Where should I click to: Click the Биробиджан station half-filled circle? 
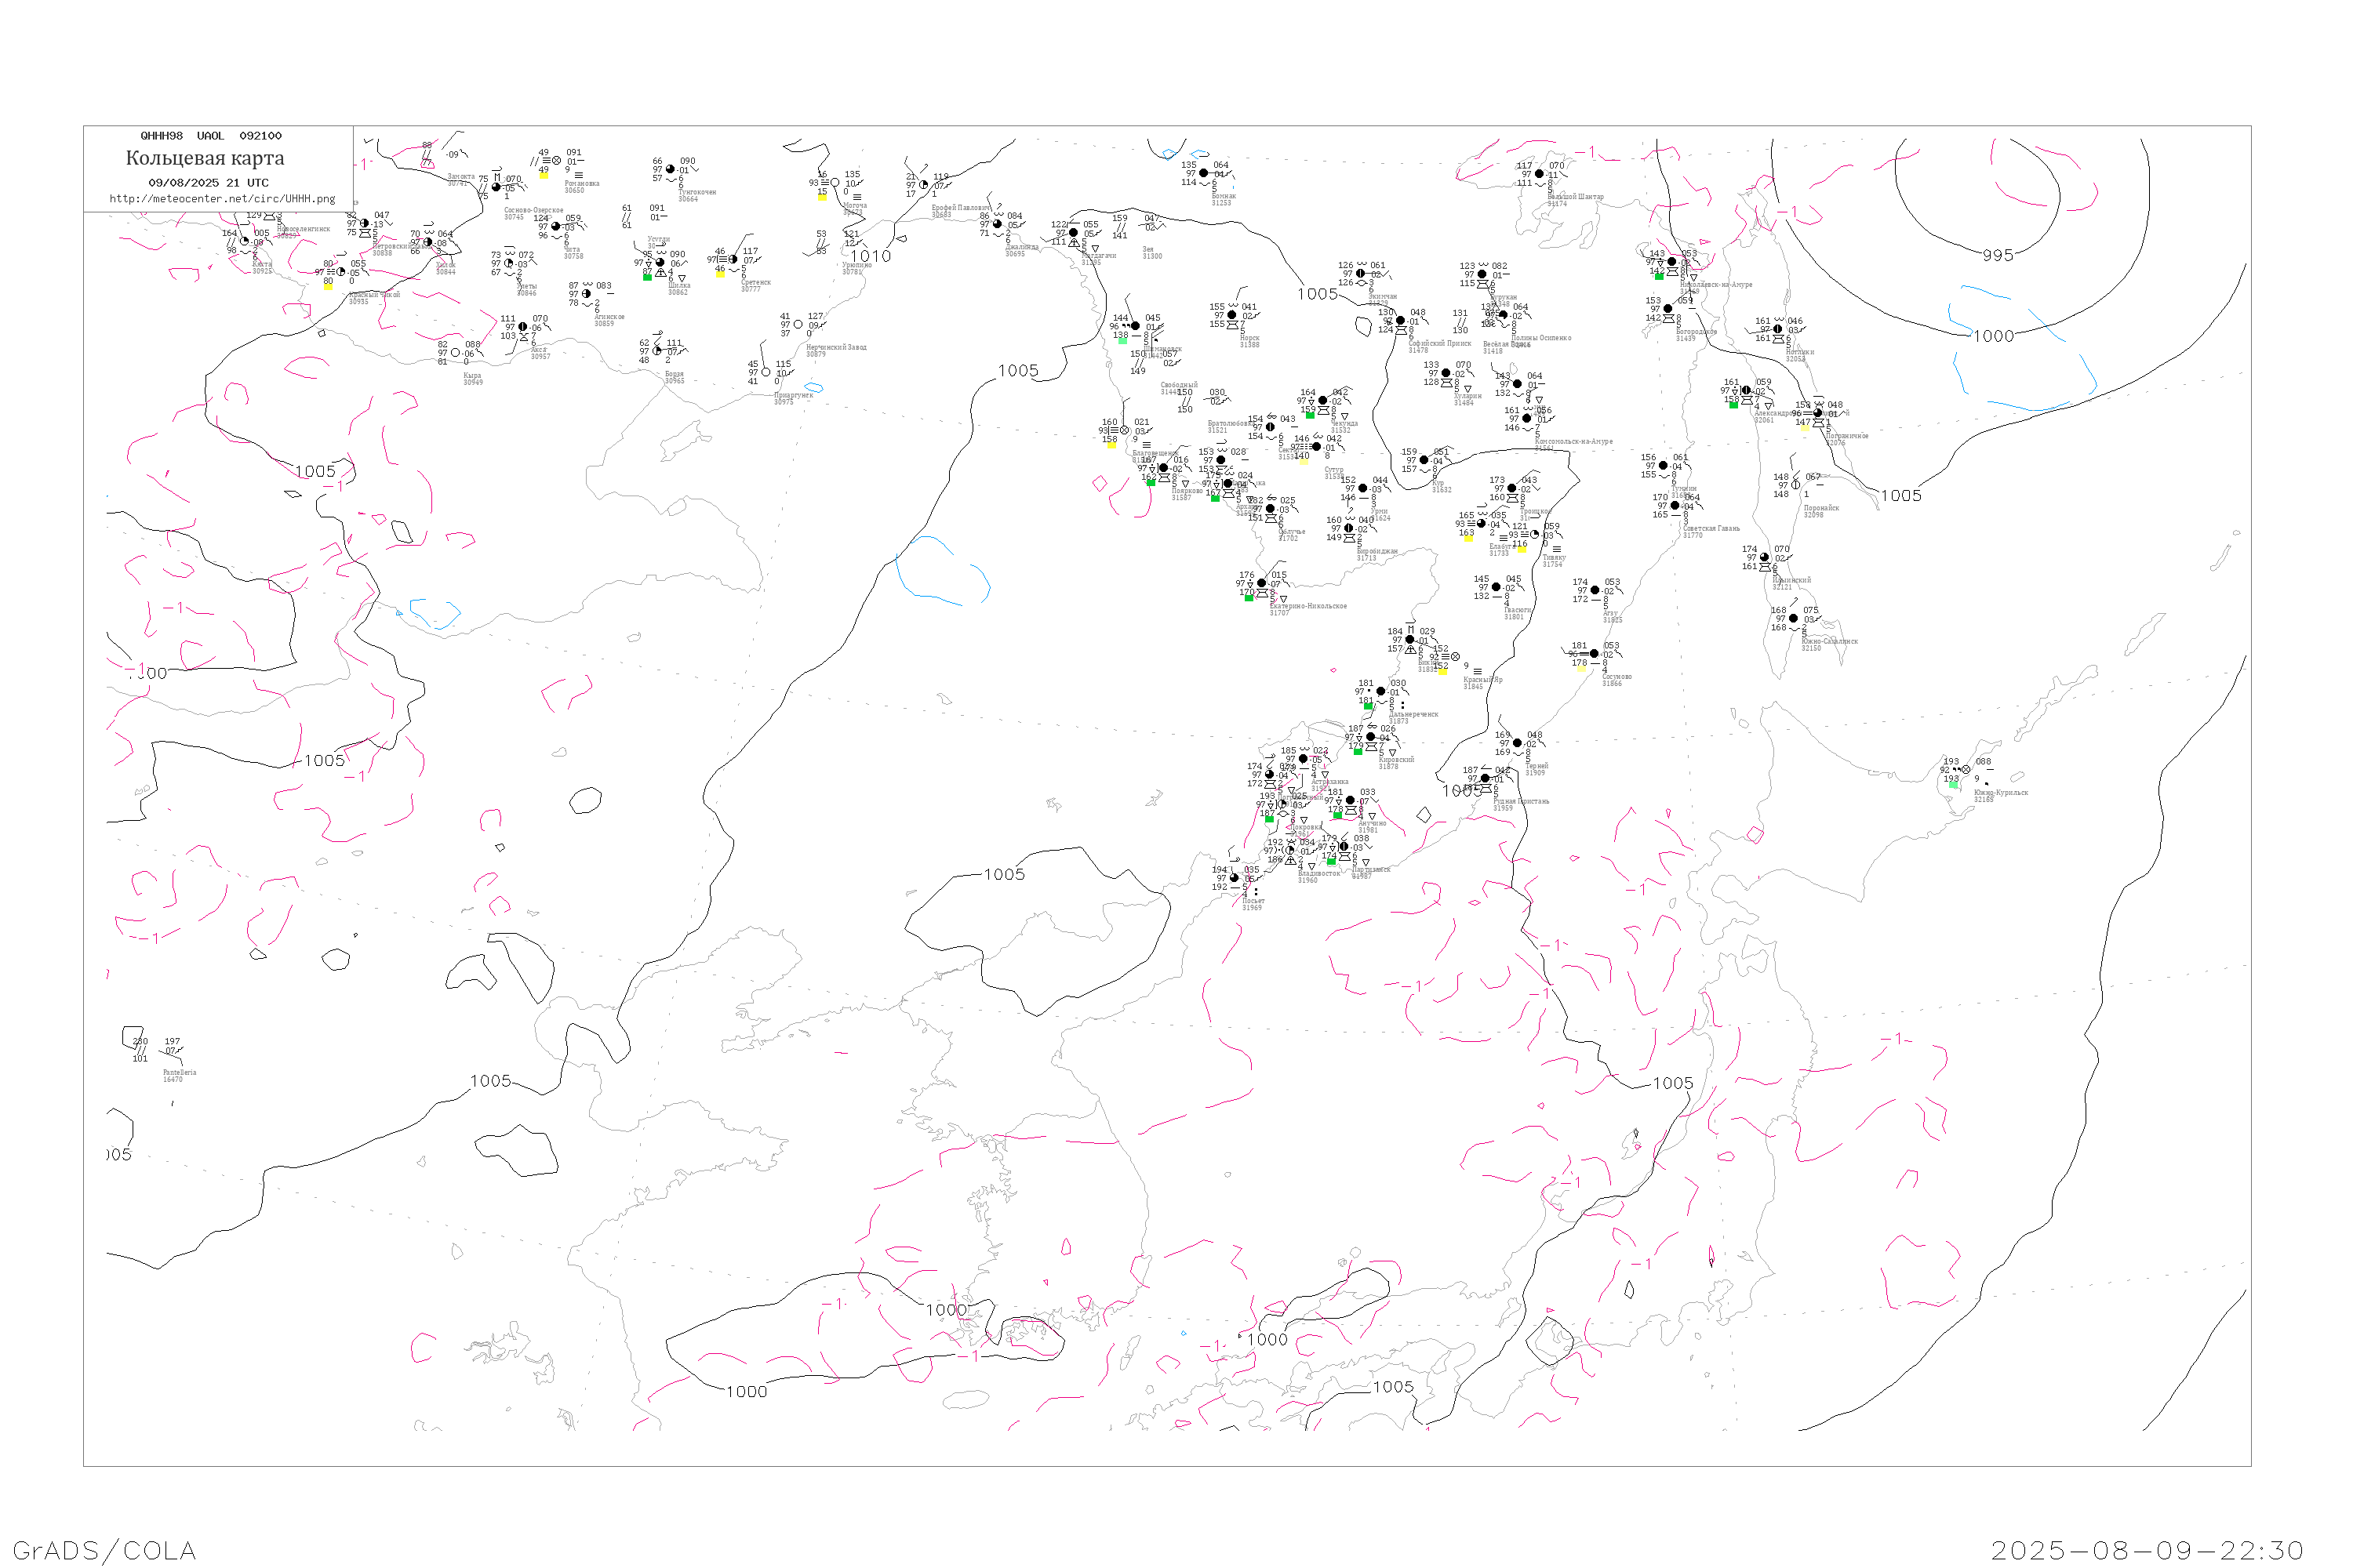point(1348,528)
